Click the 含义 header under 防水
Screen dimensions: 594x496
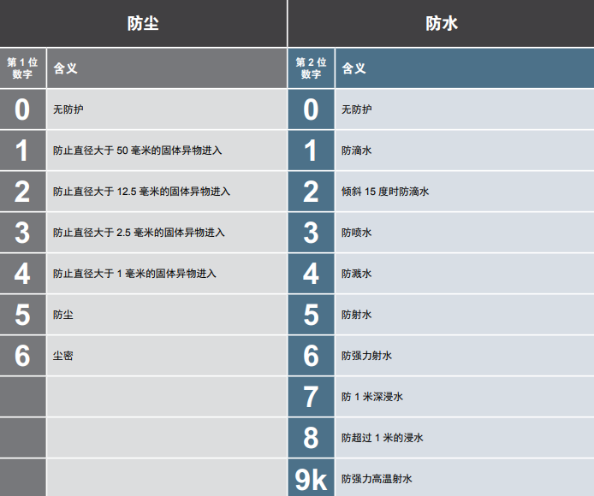[353, 68]
